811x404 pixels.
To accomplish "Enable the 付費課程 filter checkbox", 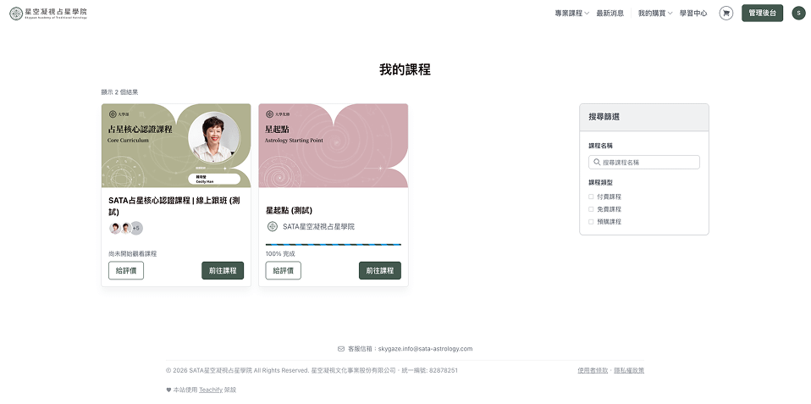I will click(x=592, y=196).
